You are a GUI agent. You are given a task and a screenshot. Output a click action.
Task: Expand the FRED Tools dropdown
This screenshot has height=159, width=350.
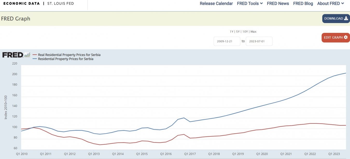pyautogui.click(x=250, y=3)
